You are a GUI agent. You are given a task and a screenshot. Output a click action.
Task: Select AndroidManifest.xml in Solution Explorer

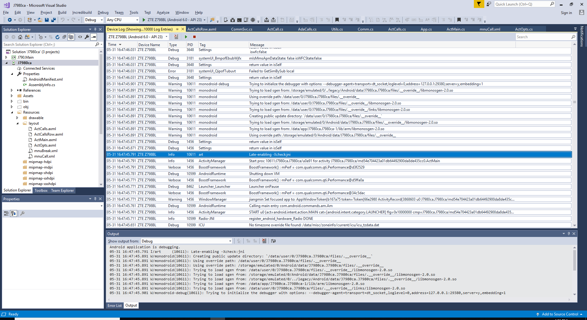[46, 79]
